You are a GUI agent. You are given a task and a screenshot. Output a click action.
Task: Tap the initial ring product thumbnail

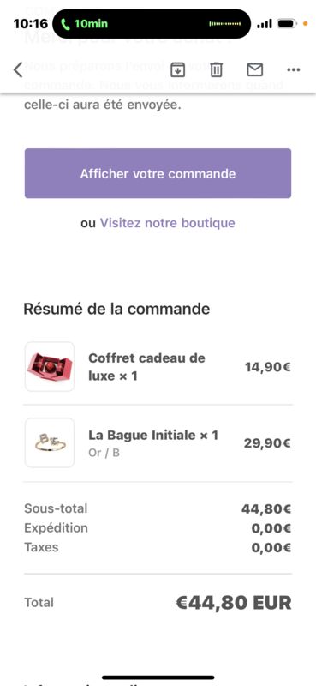[50, 442]
